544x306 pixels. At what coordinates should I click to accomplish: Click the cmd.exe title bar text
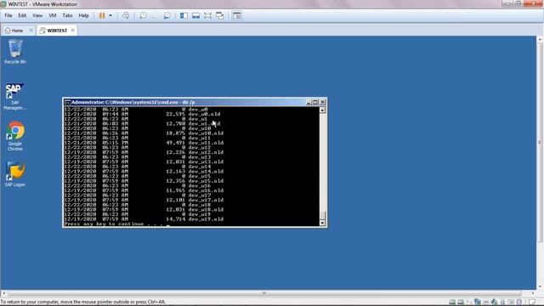click(x=133, y=102)
